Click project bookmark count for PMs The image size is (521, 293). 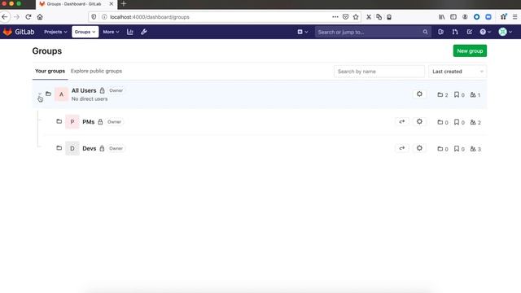(x=459, y=122)
